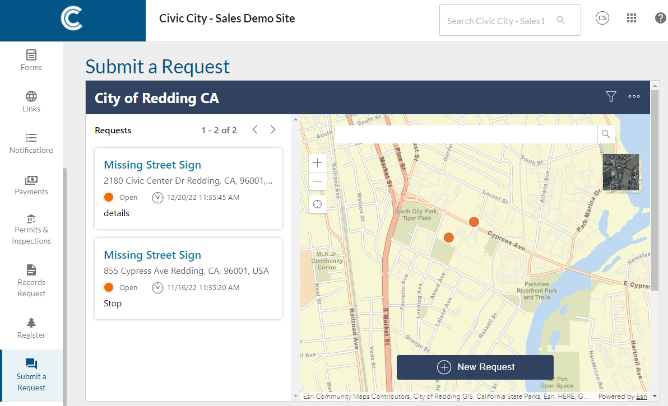This screenshot has height=406, width=668.
Task: Open Missing Street Sign at 855 Cypress Ave
Action: coord(152,255)
